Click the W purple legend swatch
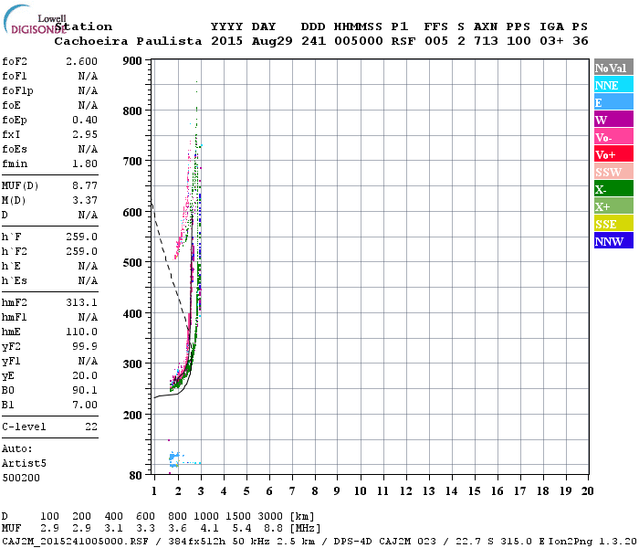 tap(613, 120)
